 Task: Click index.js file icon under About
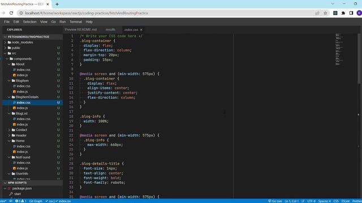14,75
